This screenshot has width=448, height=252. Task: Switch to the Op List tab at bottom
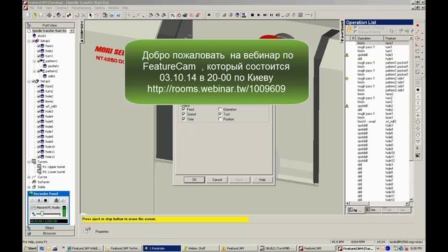355,210
